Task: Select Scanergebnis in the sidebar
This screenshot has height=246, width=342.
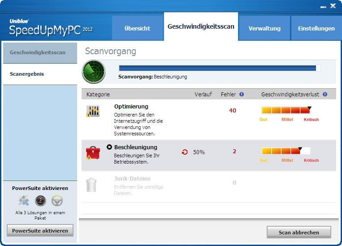Action: coord(40,74)
